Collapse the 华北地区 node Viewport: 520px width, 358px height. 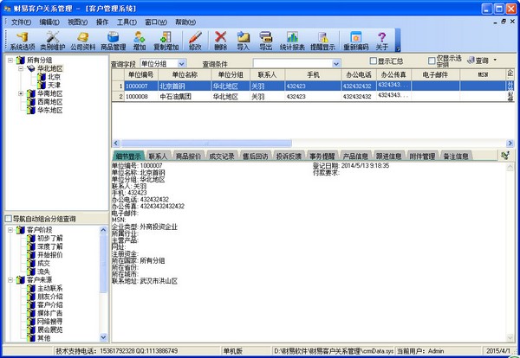[x=21, y=68]
